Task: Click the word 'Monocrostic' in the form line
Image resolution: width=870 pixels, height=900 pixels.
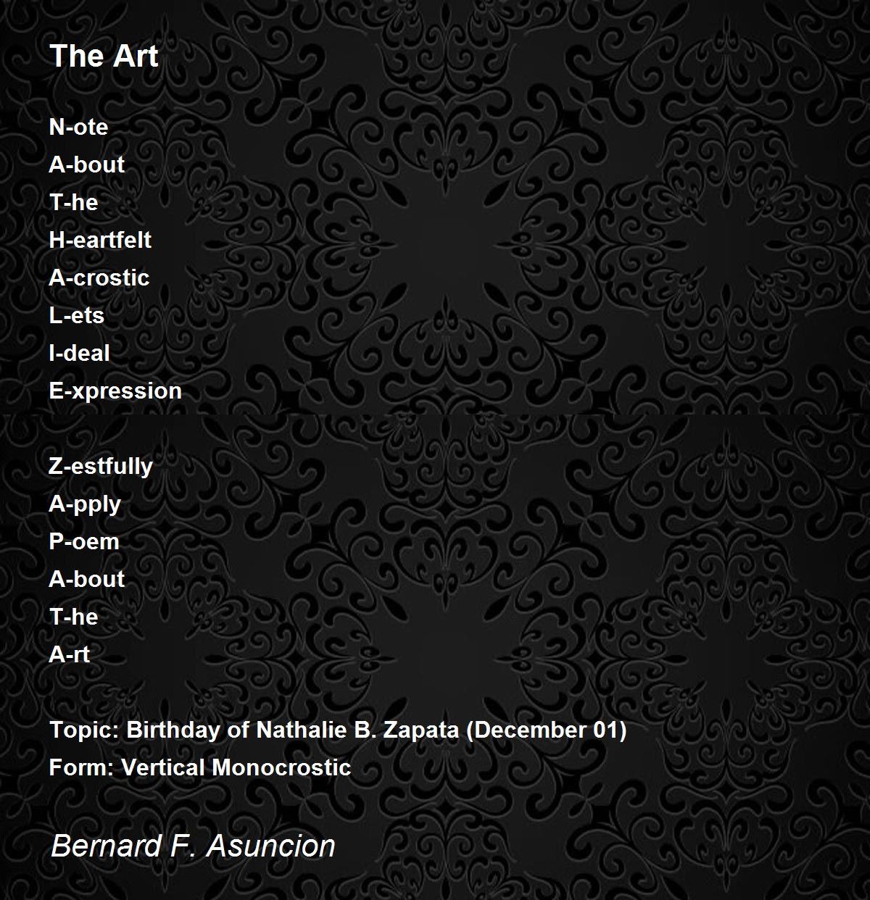Action: (x=282, y=767)
